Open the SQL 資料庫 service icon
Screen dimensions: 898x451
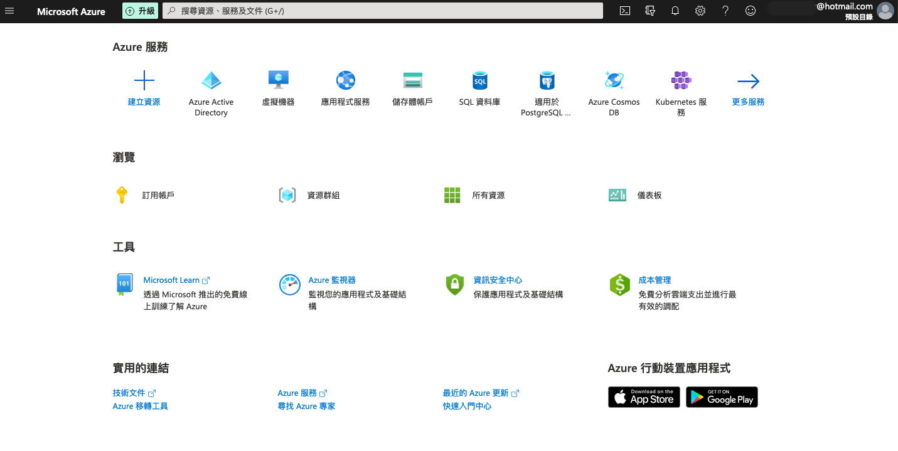pos(480,80)
